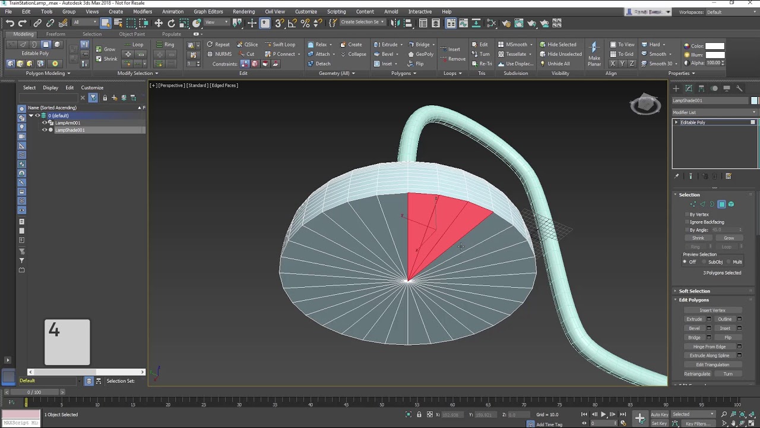Click the 0 / 100 time slider handle

[34, 392]
